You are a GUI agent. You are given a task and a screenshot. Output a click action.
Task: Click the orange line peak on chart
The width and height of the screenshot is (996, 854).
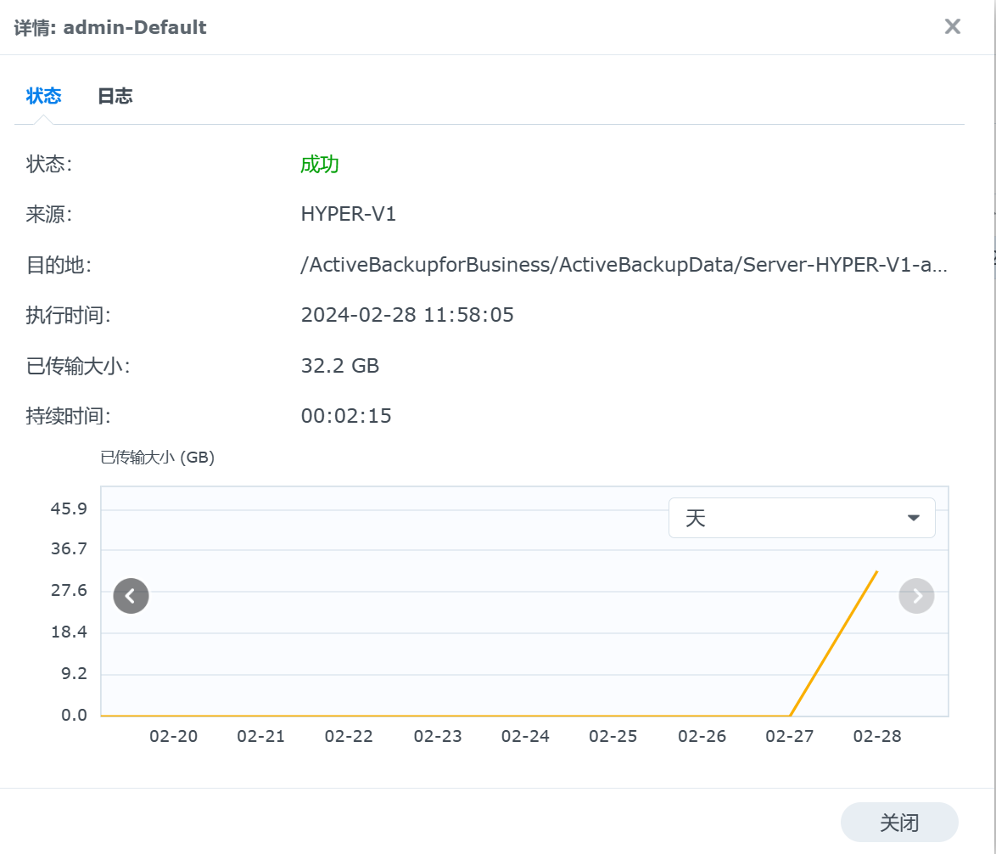[x=876, y=572]
